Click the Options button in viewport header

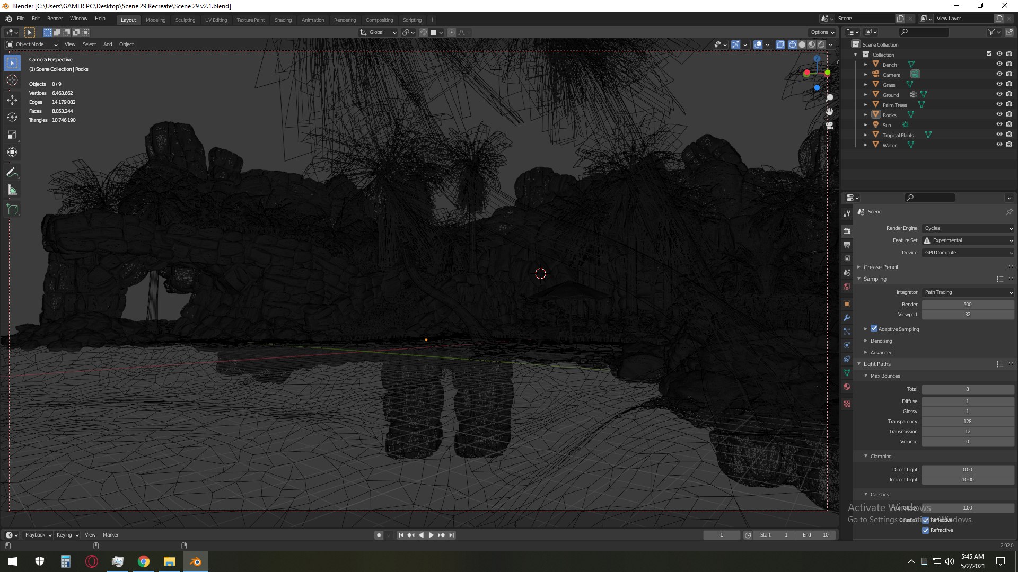point(822,32)
